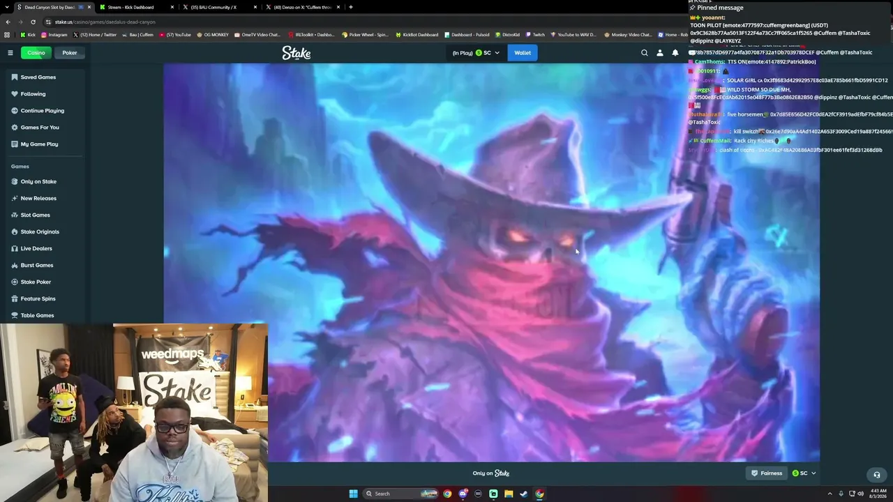Viewport: 893px width, 502px height.
Task: Open the Instagram bookmark
Action: [x=54, y=35]
